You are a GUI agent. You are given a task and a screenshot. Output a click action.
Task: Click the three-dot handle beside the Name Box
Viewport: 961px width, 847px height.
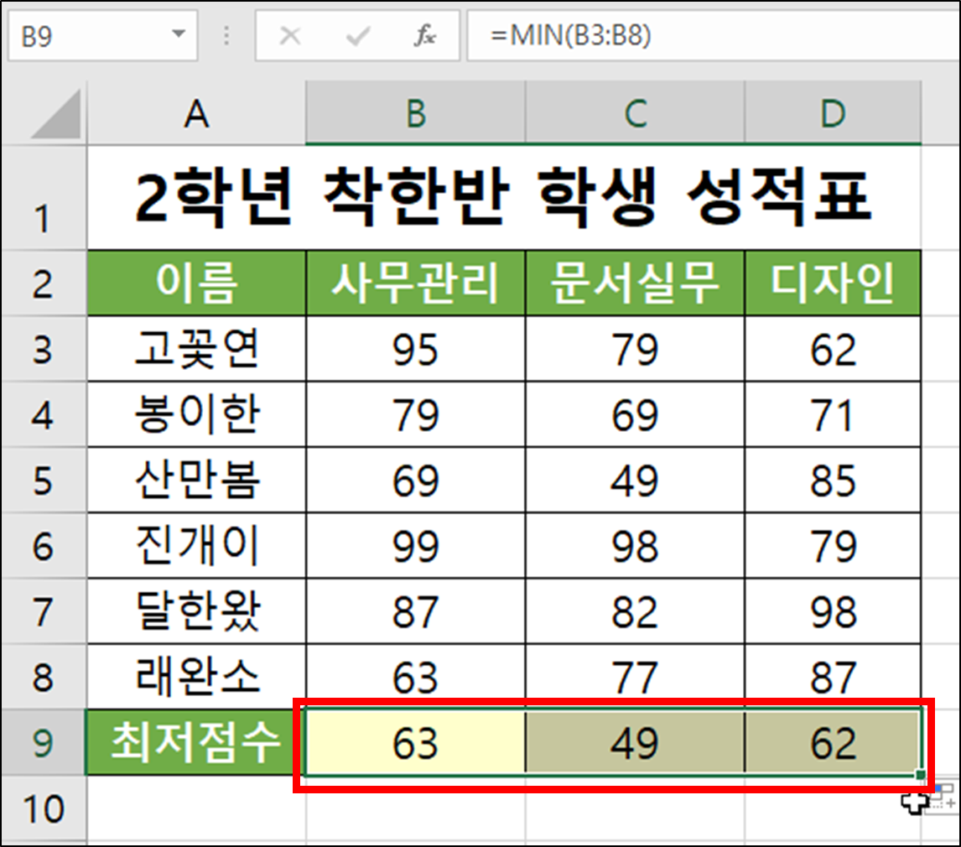click(x=225, y=35)
